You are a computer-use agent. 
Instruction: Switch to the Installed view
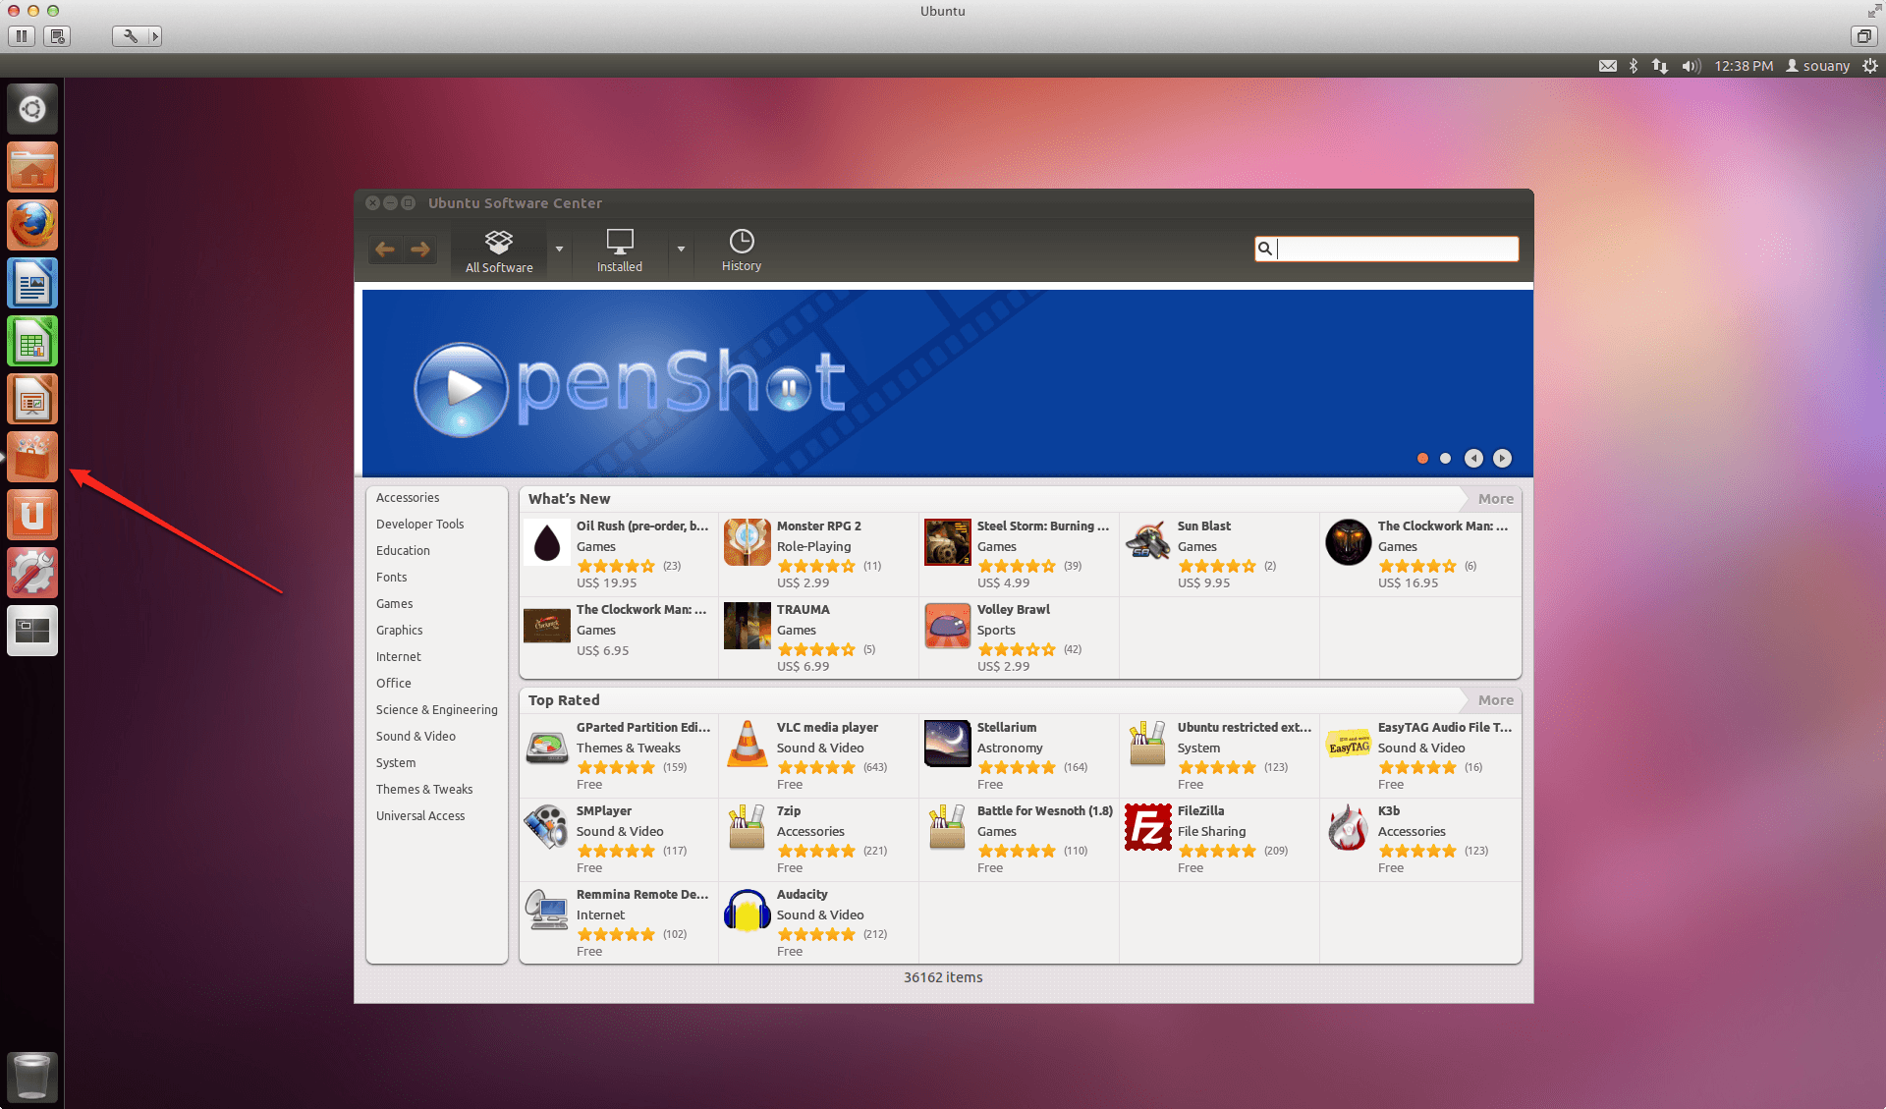[x=620, y=250]
